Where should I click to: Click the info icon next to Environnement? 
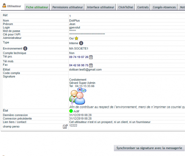(25, 48)
